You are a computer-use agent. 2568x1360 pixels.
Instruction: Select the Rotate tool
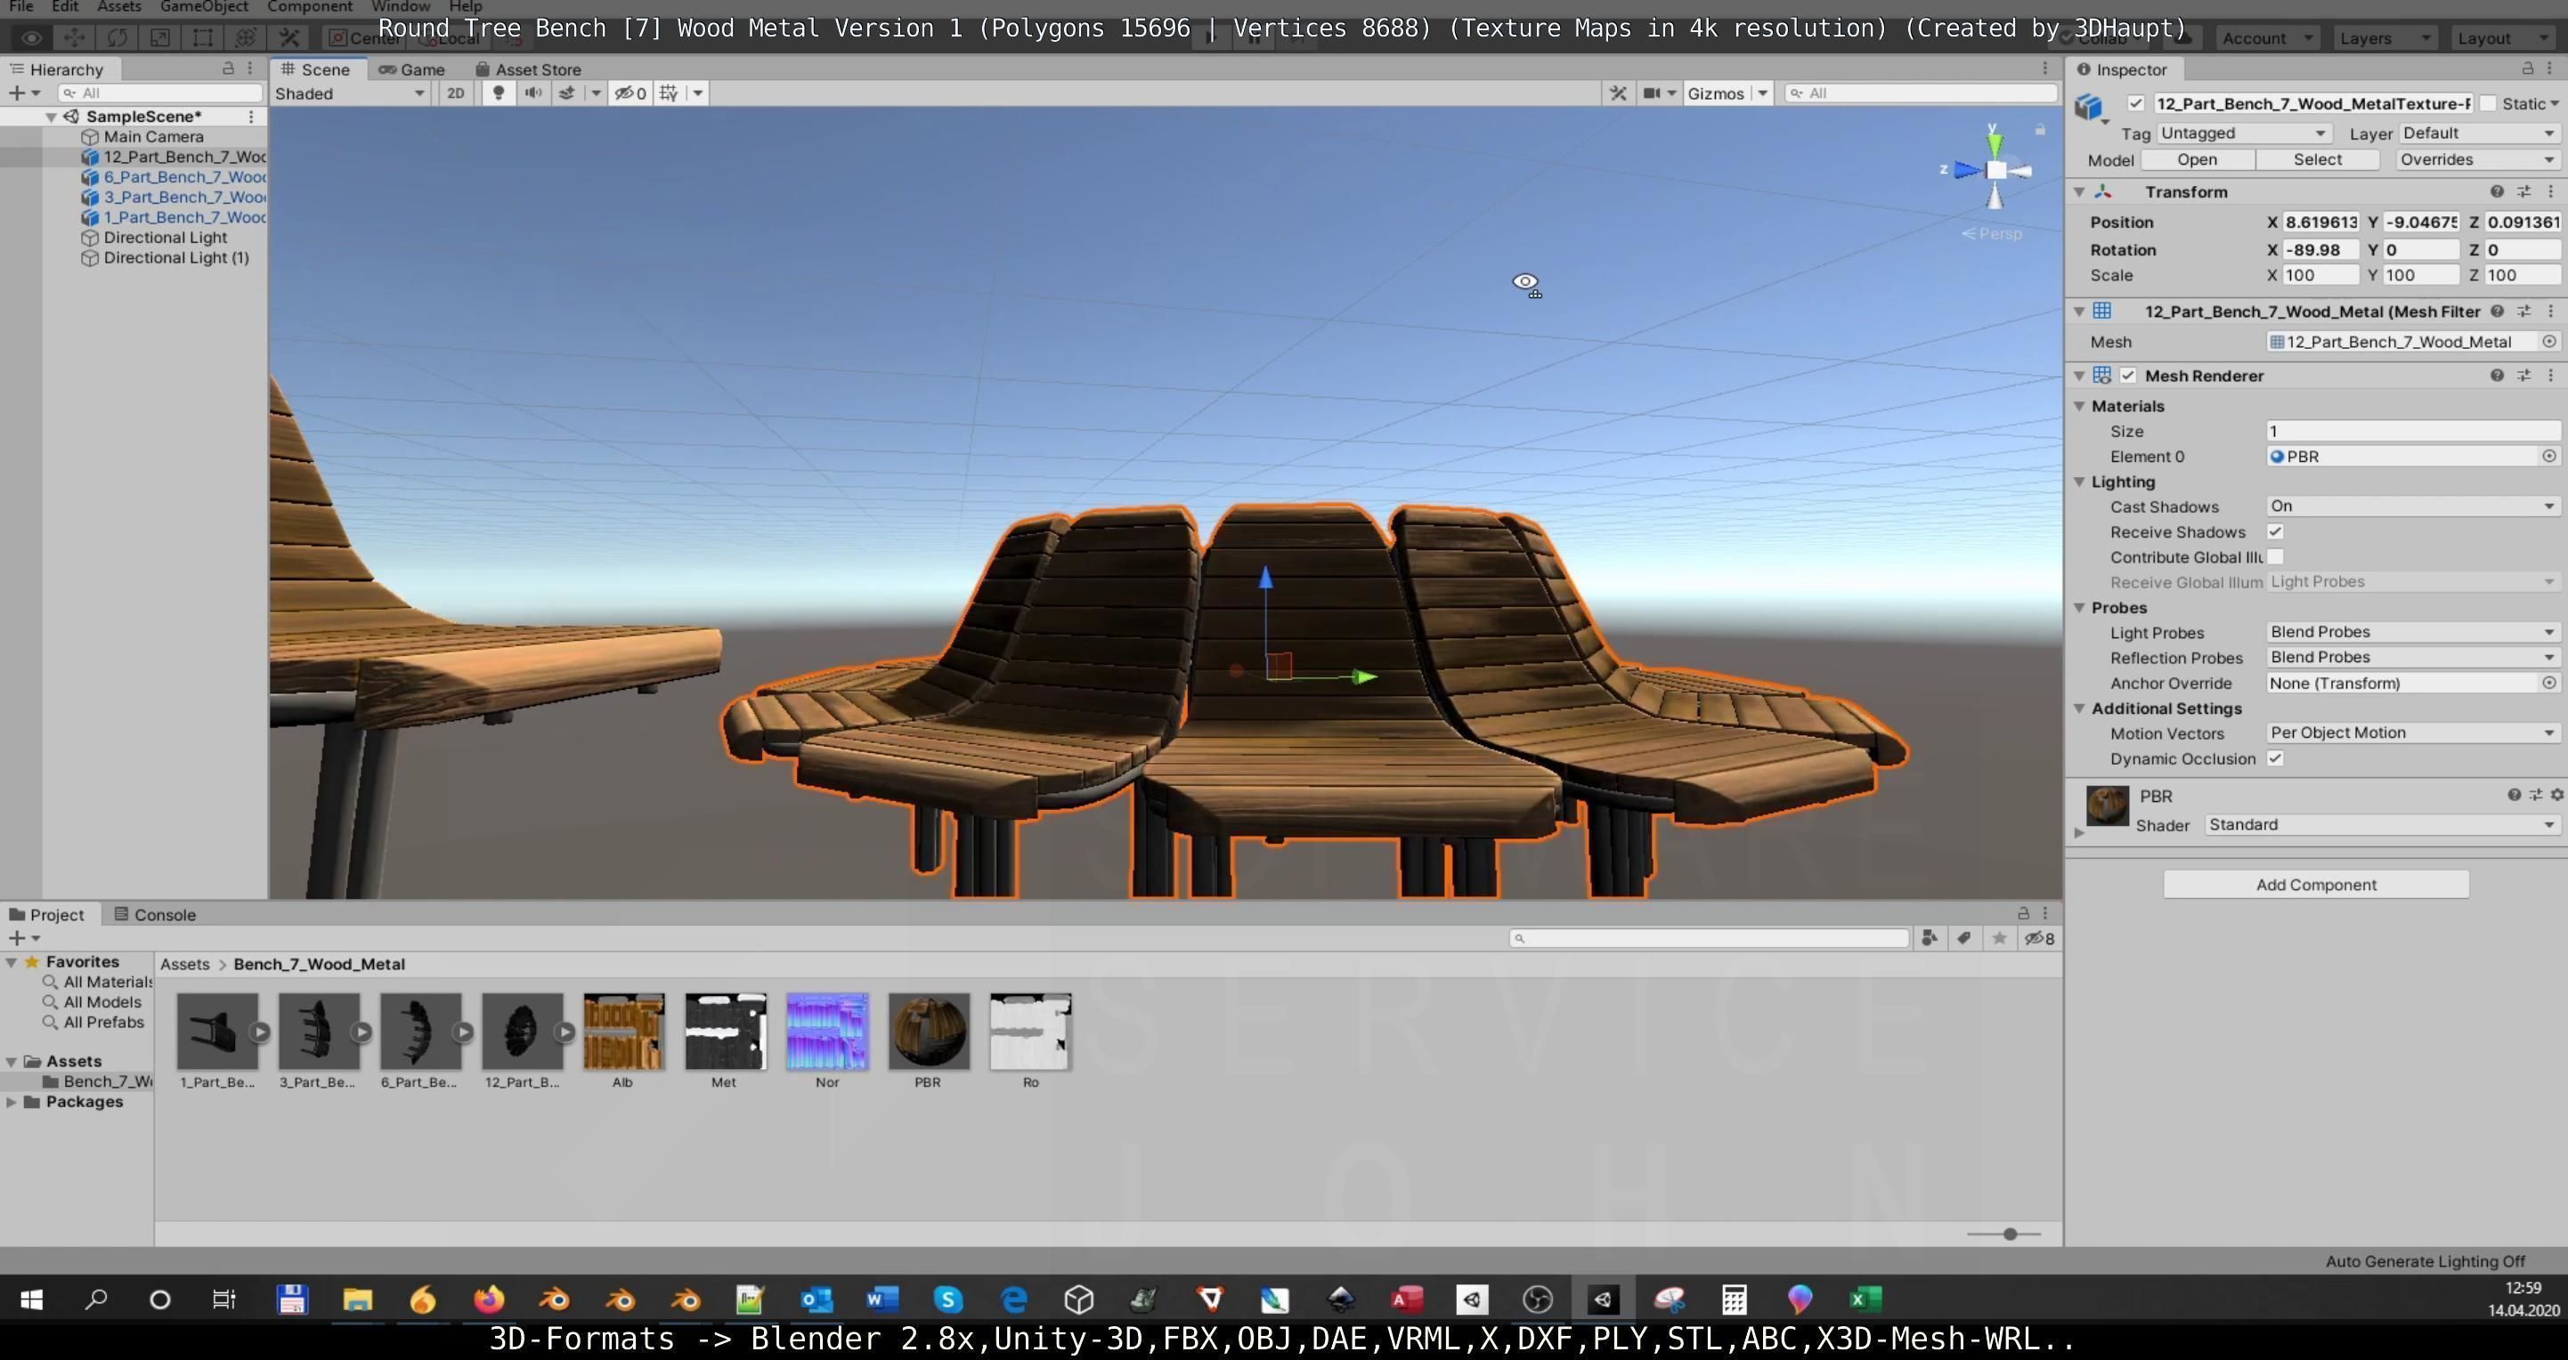117,38
